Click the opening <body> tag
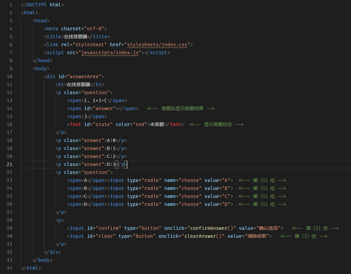351x274 pixels. pyautogui.click(x=41, y=68)
